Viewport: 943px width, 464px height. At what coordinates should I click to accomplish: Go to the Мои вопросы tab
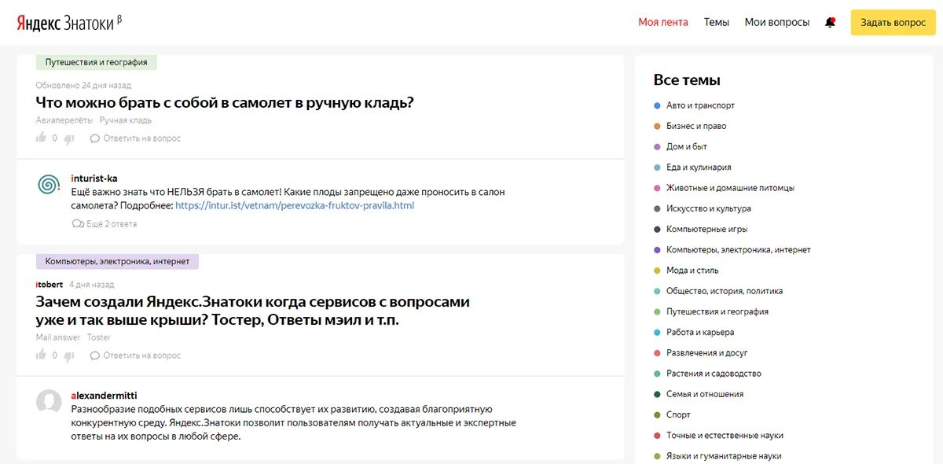pyautogui.click(x=777, y=22)
